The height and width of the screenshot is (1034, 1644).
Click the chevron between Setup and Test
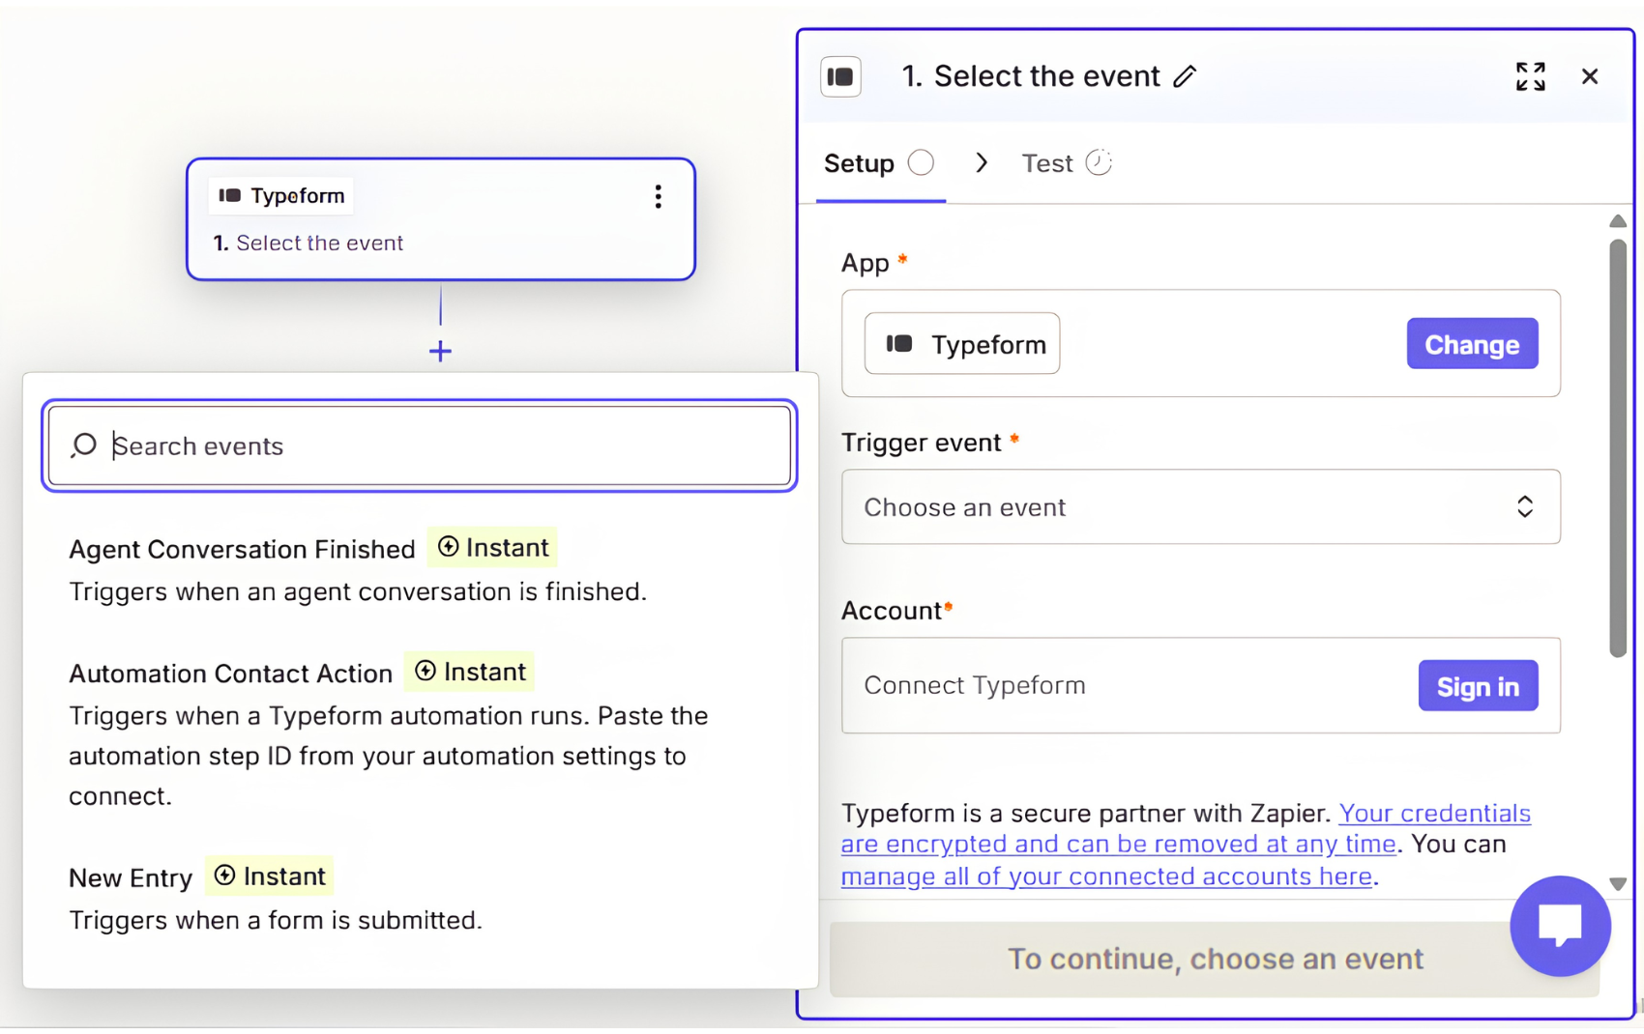point(981,162)
